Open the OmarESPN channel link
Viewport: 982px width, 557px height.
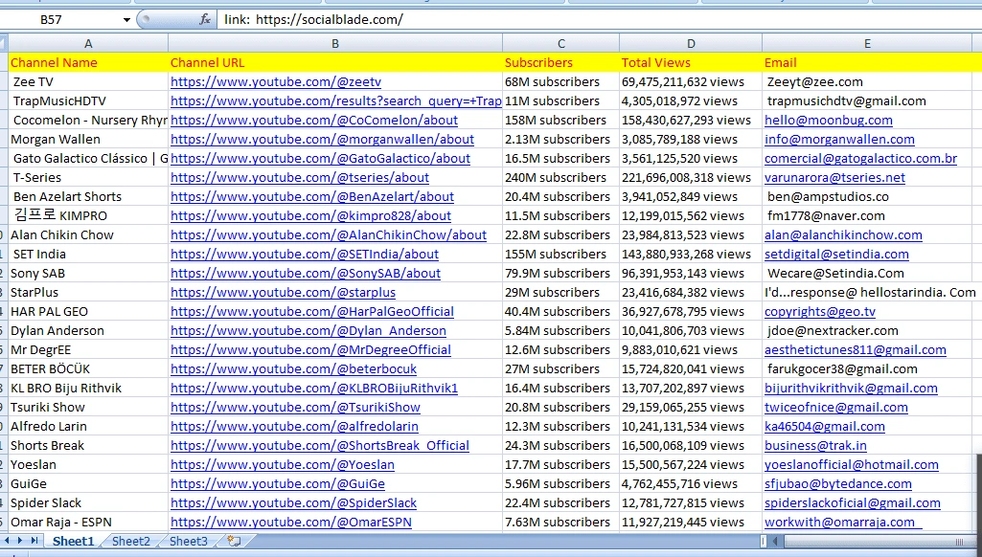[291, 522]
